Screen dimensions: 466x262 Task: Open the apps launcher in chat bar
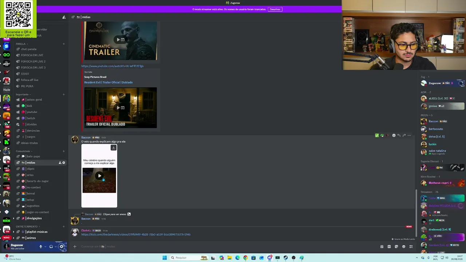click(411, 247)
